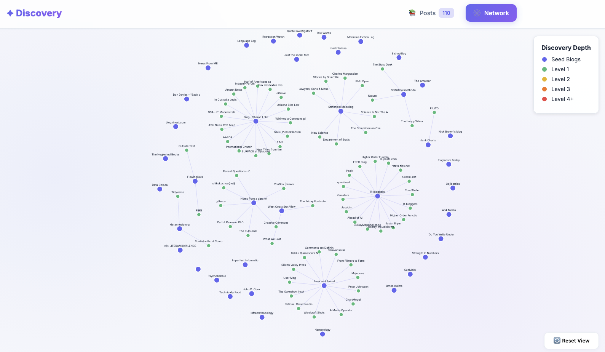Screen dimensions: 605x352
Task: Click the 110 post count badge
Action: point(446,13)
